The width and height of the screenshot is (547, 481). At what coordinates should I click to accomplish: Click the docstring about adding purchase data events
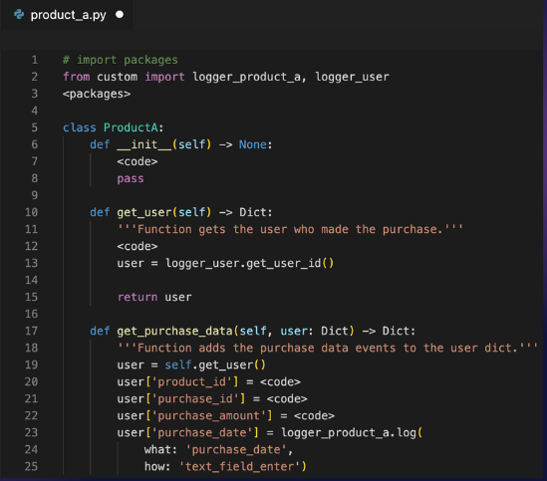[x=328, y=349]
